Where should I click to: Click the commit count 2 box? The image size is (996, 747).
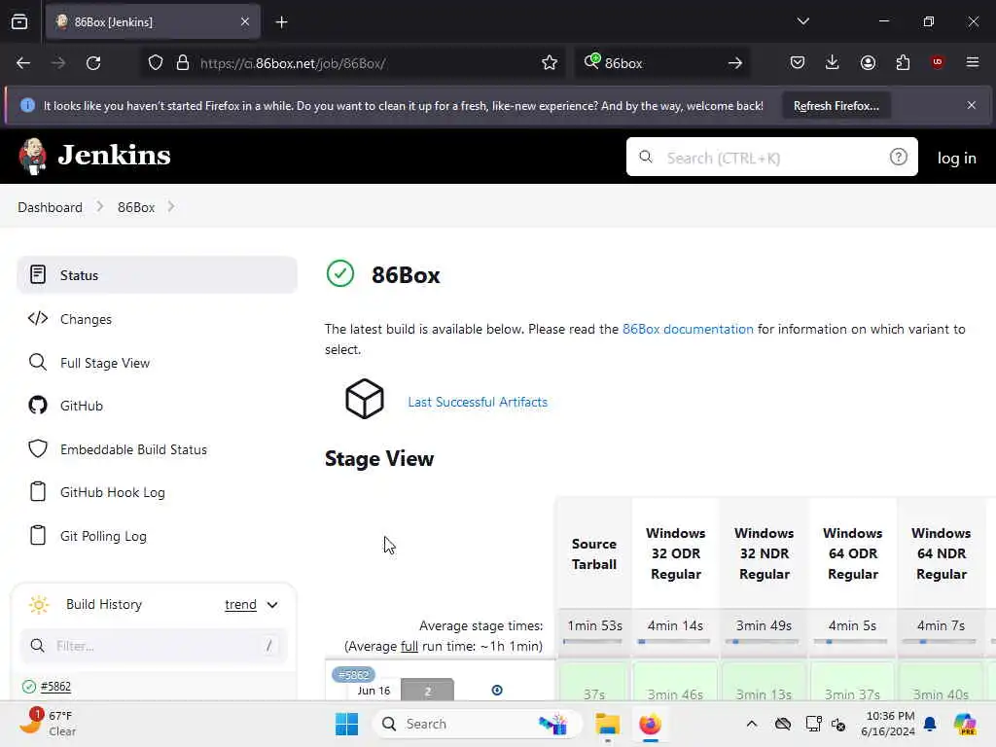pyautogui.click(x=428, y=692)
